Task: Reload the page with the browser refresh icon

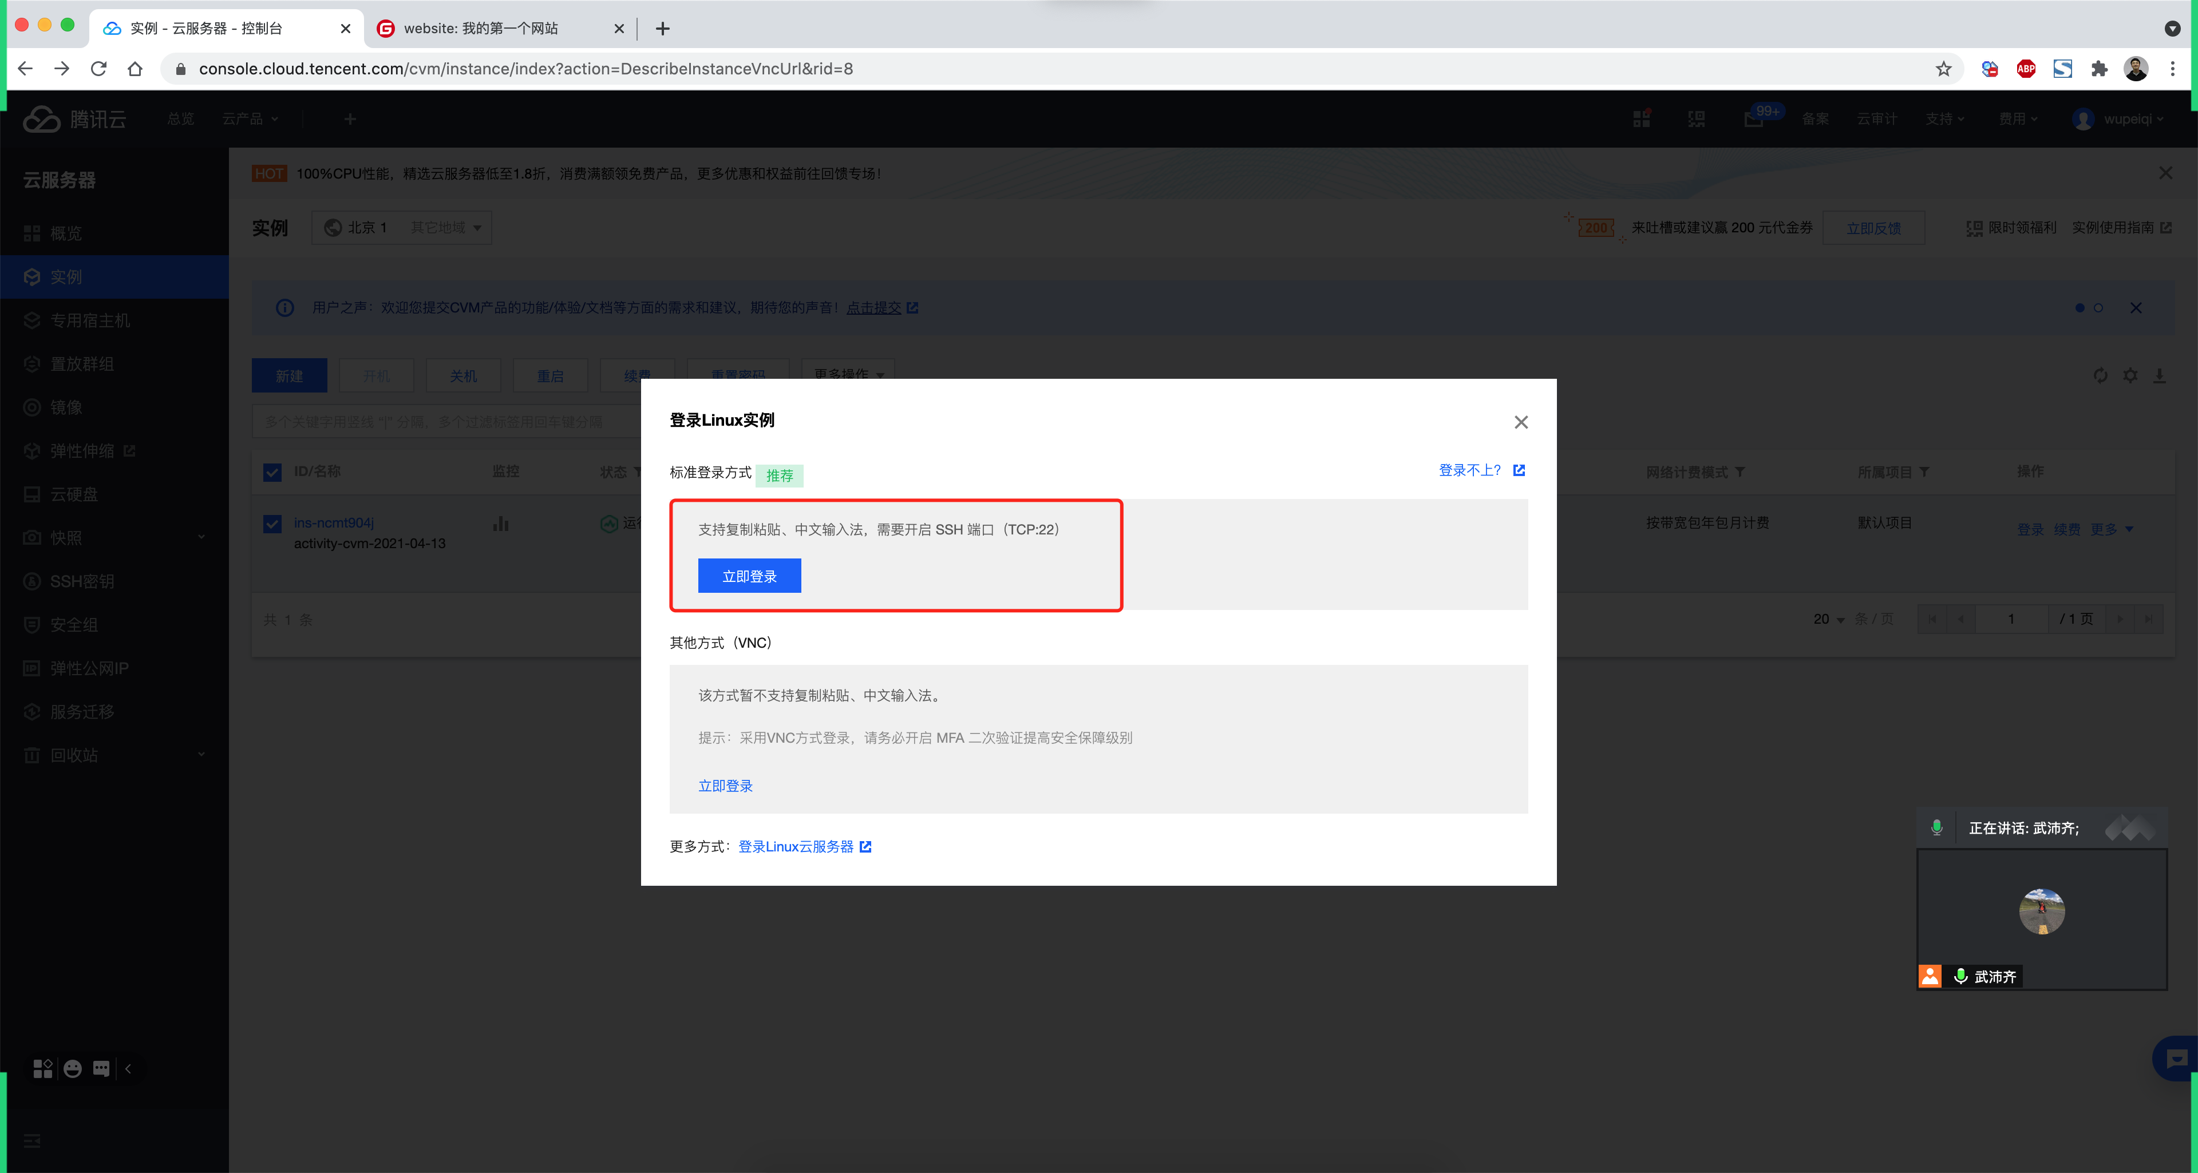Action: (99, 69)
